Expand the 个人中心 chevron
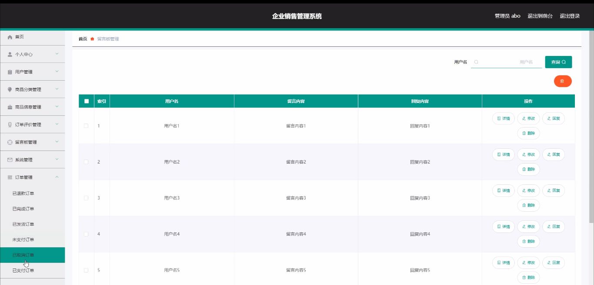The width and height of the screenshot is (594, 285). pos(57,54)
